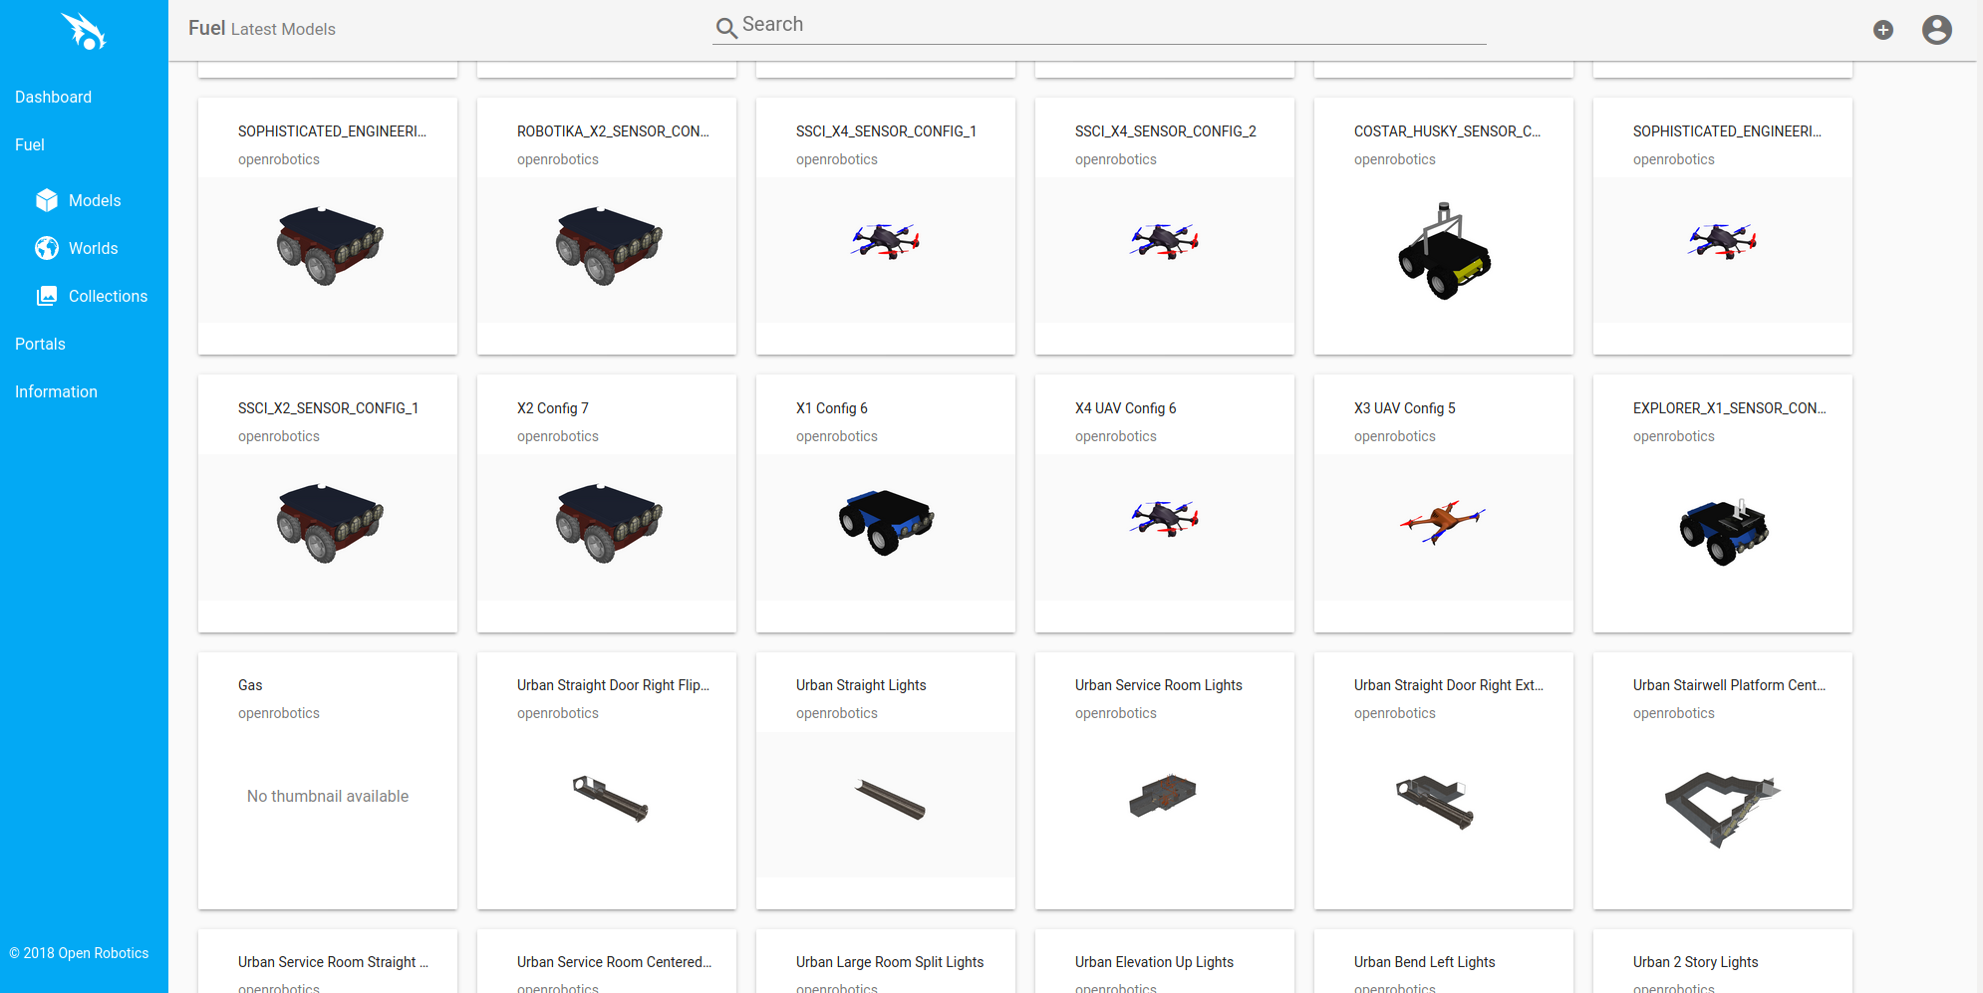The height and width of the screenshot is (993, 1983).
Task: Open the Urban Stairwell Platform model thumbnail
Action: [x=1722, y=807]
